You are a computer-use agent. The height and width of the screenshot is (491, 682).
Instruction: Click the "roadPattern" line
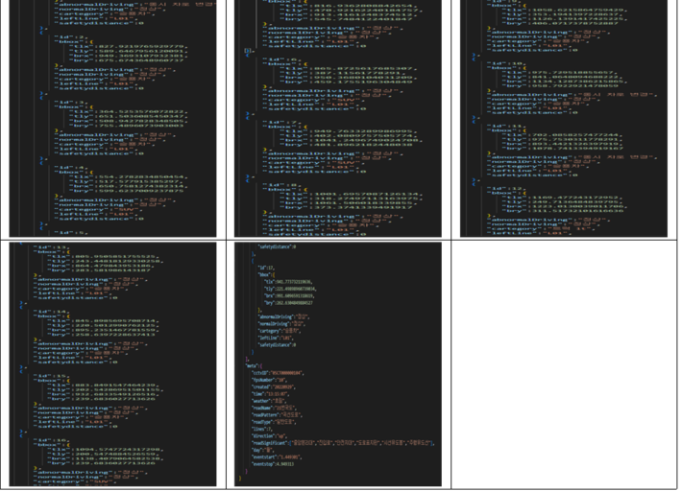(x=277, y=415)
